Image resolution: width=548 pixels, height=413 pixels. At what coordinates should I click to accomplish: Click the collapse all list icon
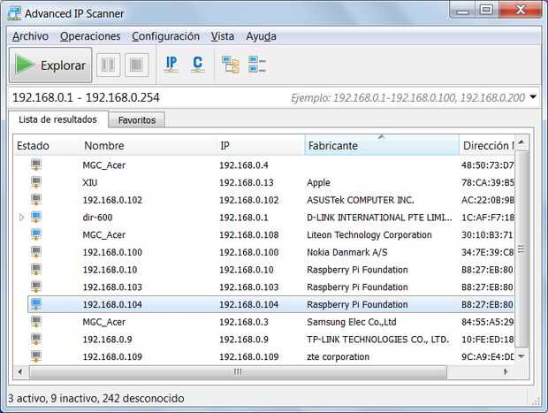coord(257,65)
